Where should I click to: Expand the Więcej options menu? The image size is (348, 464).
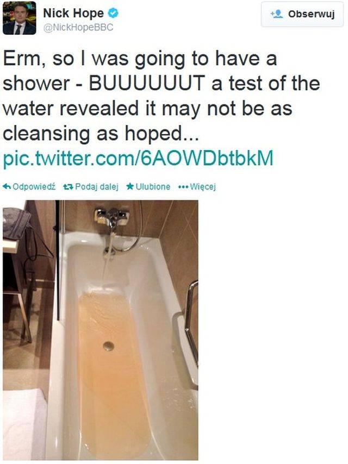pyautogui.click(x=203, y=187)
